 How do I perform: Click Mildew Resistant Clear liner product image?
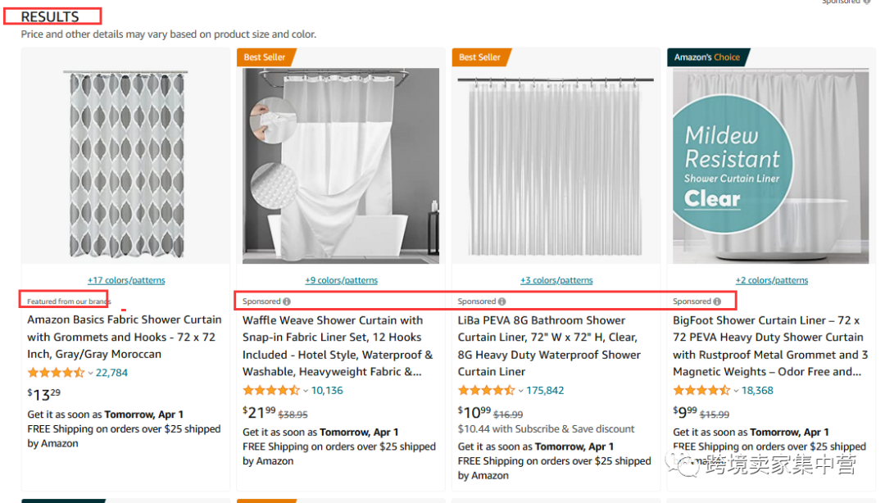770,165
